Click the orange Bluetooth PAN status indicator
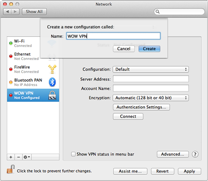The height and width of the screenshot is (181, 208). [x=11, y=82]
